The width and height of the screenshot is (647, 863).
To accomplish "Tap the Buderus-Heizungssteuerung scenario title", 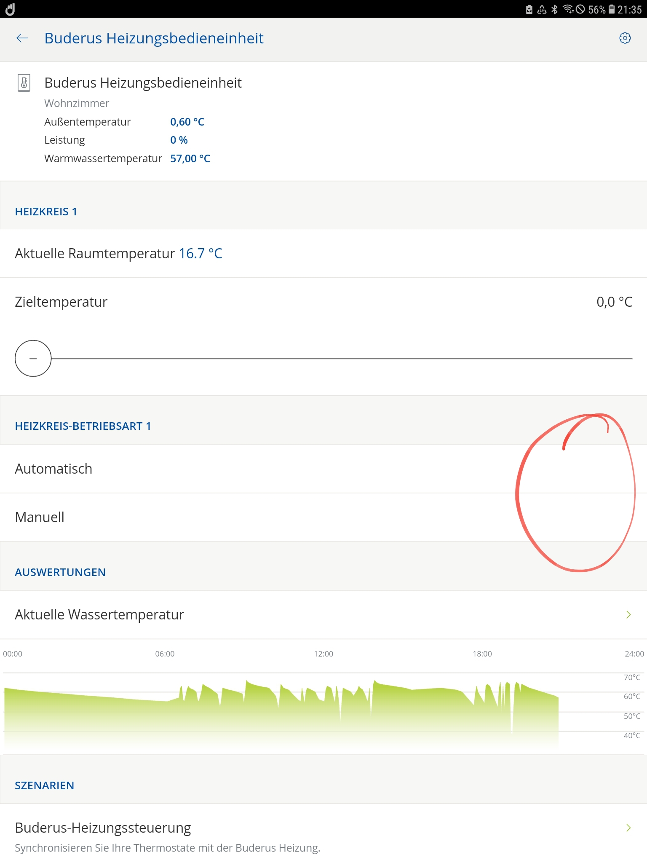I will [103, 828].
